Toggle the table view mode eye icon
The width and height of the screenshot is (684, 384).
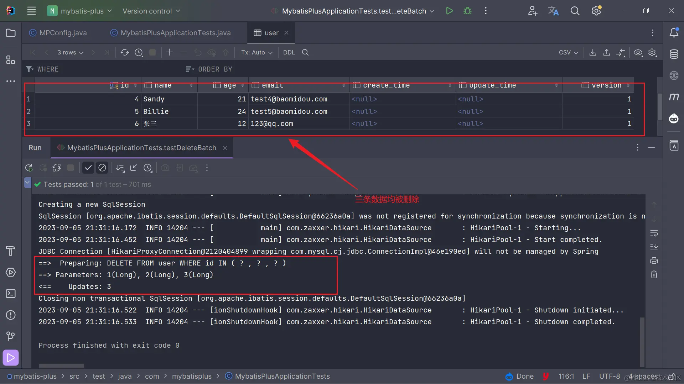click(x=638, y=52)
